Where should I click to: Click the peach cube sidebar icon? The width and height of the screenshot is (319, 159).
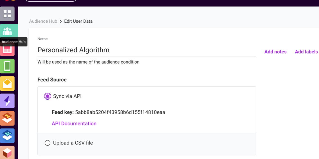coord(7,152)
